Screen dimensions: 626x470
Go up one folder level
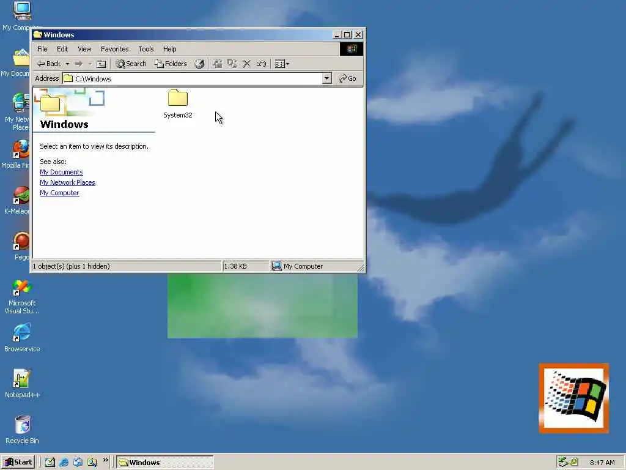tap(101, 64)
